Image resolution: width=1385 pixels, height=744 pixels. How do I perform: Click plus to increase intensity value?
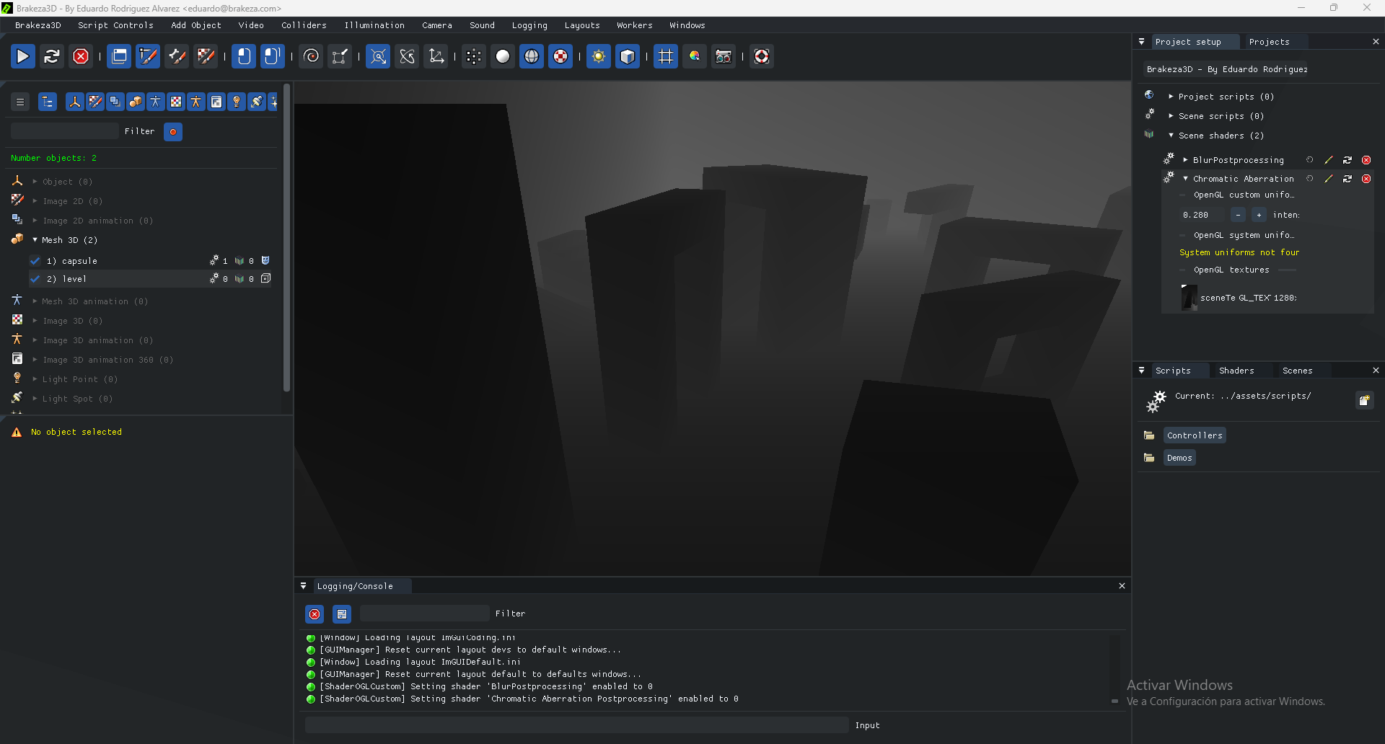[x=1259, y=215]
